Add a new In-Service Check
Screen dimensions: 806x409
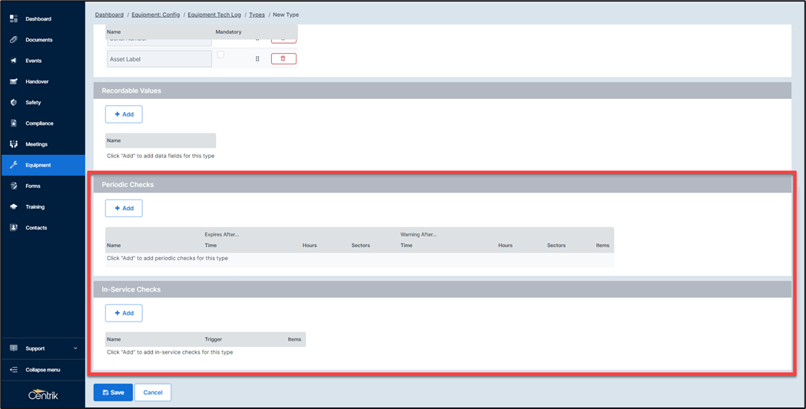(124, 313)
